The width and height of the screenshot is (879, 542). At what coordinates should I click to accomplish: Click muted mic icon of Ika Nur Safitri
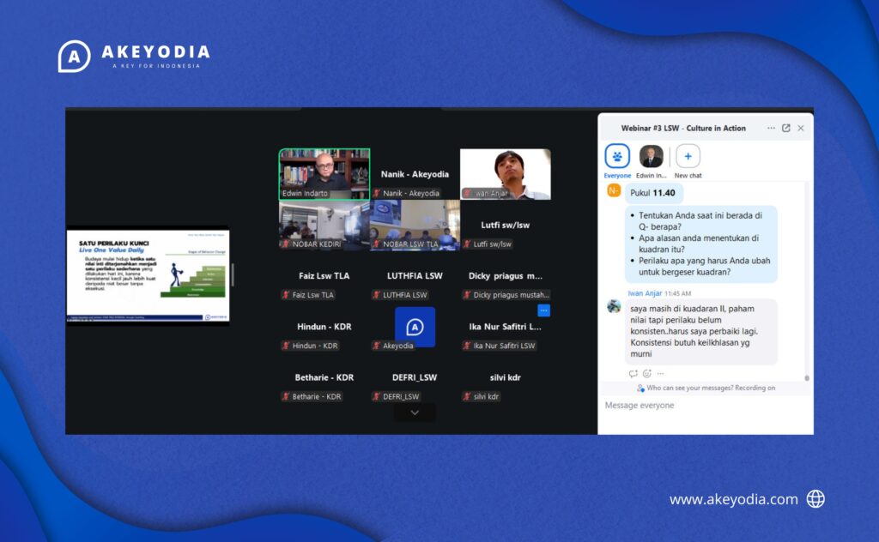click(467, 346)
